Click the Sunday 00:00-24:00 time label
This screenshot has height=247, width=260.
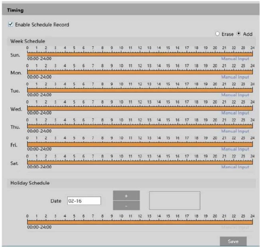coord(39,58)
